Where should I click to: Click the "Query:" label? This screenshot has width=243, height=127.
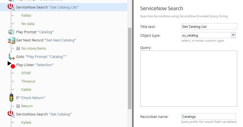(x=146, y=48)
